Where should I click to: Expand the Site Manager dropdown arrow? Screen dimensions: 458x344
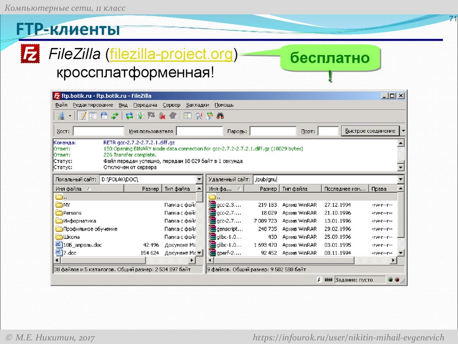point(70,116)
